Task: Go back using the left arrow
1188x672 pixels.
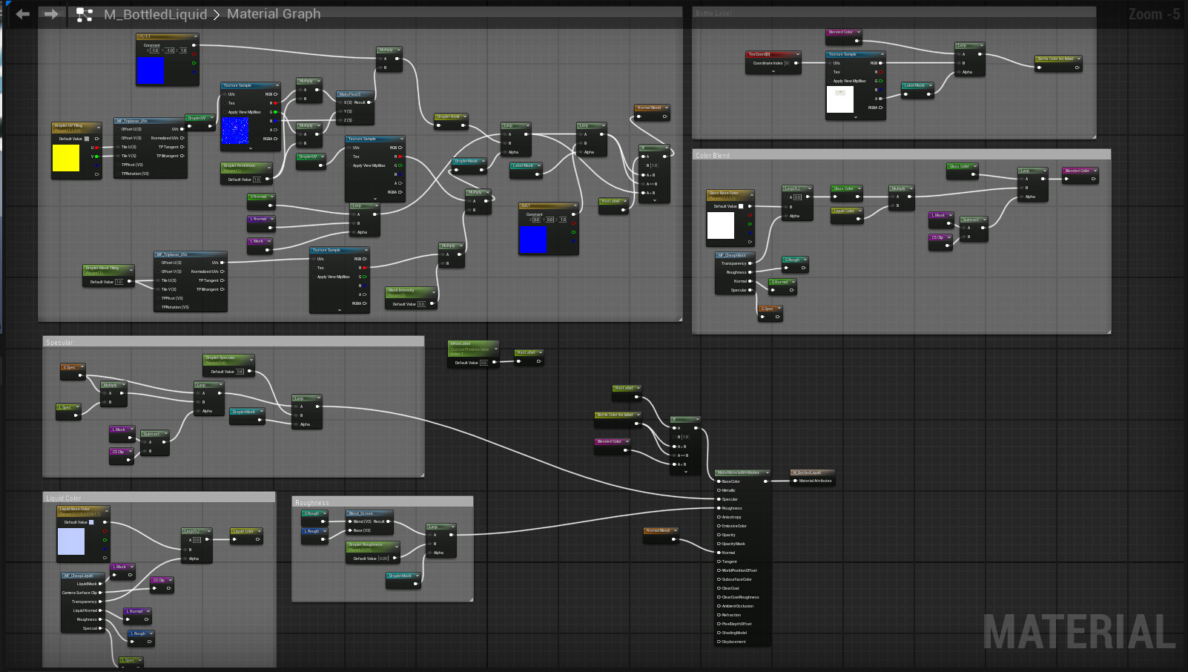Action: [x=22, y=14]
